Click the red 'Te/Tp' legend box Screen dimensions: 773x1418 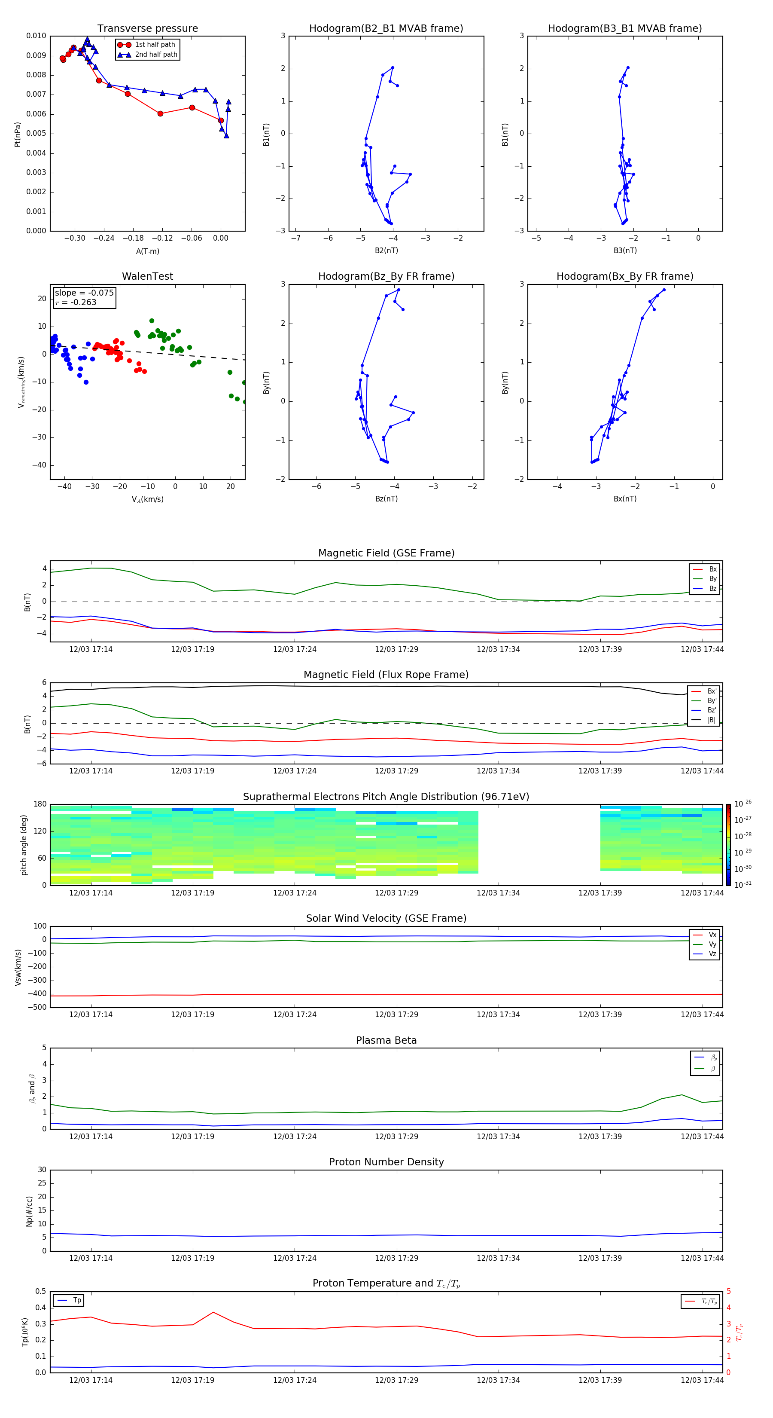(700, 1301)
